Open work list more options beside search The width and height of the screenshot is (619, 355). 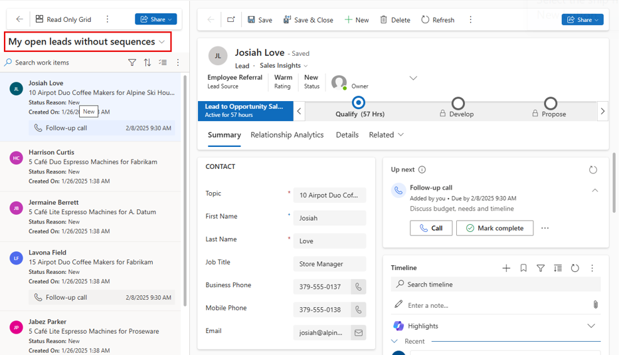[x=178, y=62]
